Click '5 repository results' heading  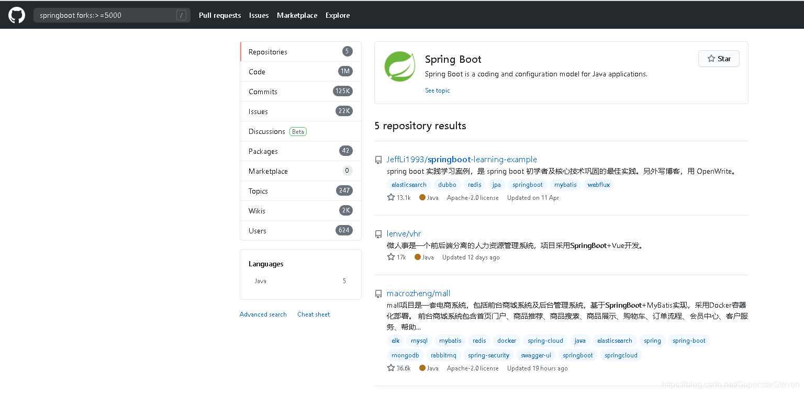(420, 126)
